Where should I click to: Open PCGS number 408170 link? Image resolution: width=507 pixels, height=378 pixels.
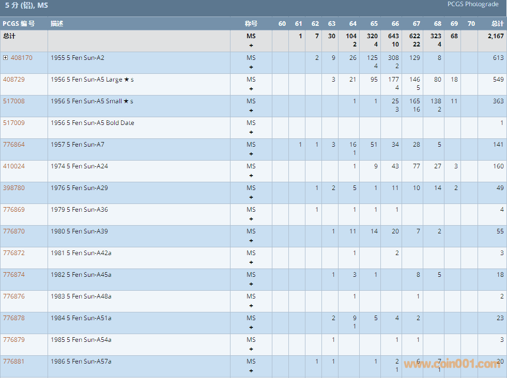[x=21, y=58]
